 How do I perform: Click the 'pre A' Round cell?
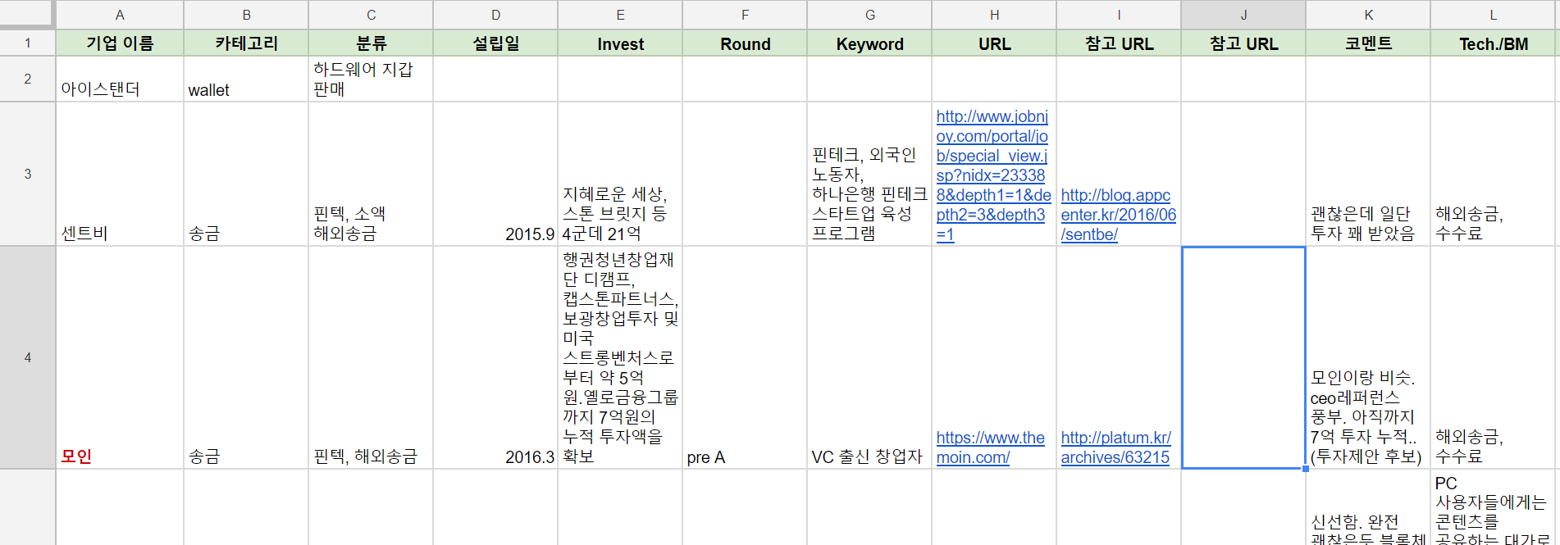(745, 357)
